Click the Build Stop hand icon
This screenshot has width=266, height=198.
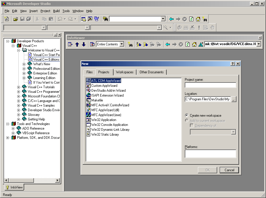(x=212, y=28)
